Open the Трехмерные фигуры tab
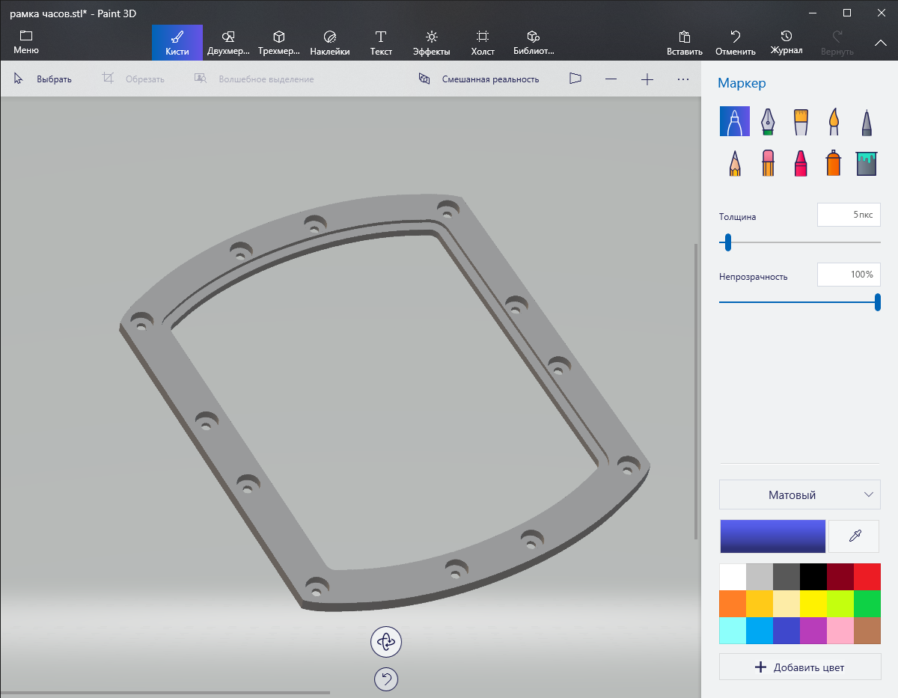 coord(279,43)
